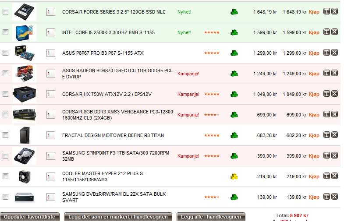
Task: Open product name CORSAIR FORCE SERIES 3 120GB SSD
Action: [114, 12]
